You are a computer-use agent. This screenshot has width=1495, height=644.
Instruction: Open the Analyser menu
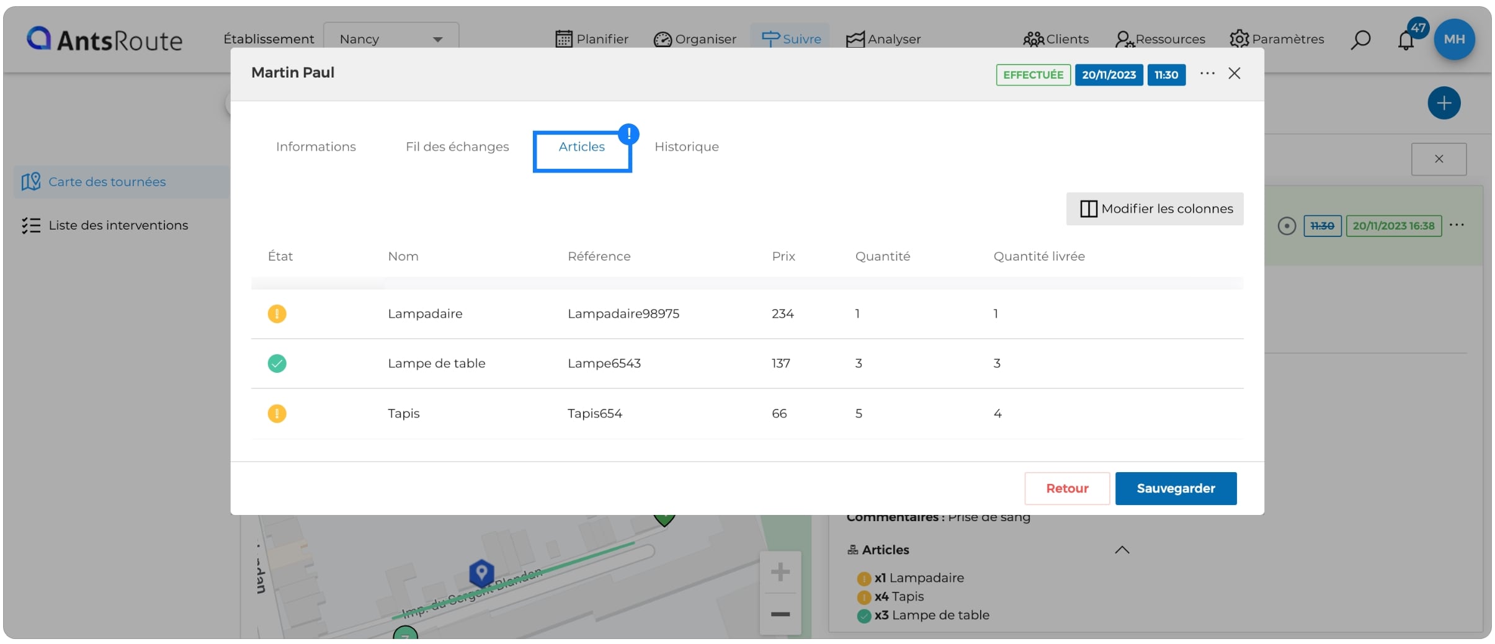(883, 39)
